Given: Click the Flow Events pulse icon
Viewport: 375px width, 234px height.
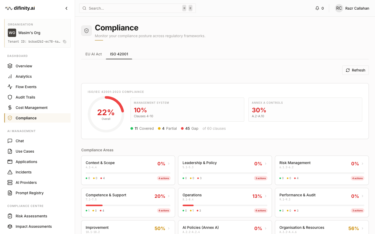Looking at the screenshot, I should pyautogui.click(x=10, y=87).
